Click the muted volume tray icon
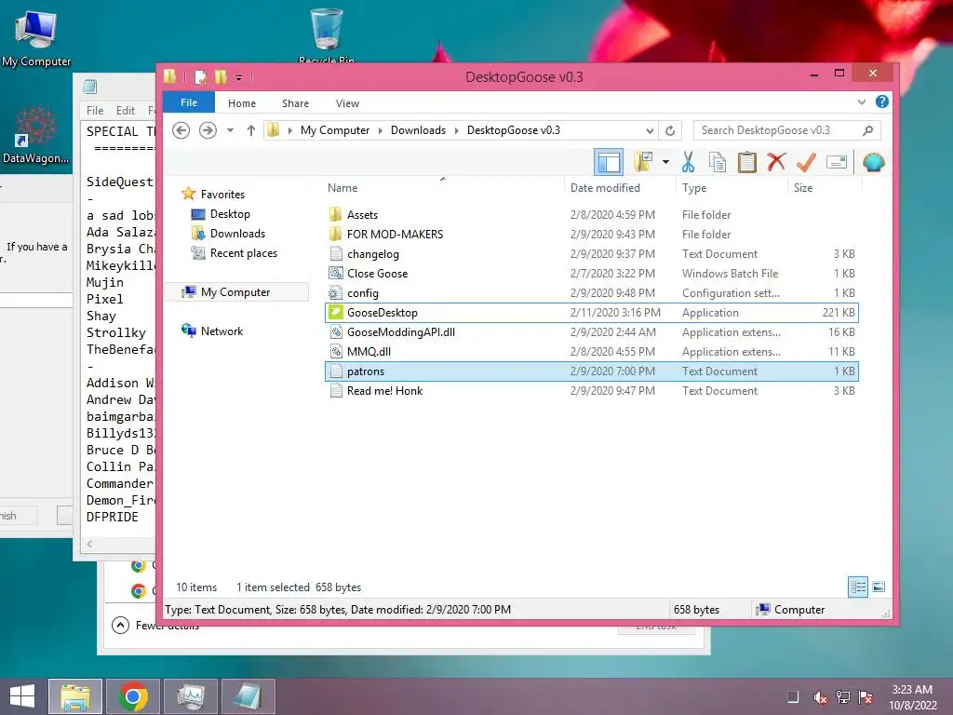Image resolution: width=953 pixels, height=715 pixels. (x=820, y=697)
